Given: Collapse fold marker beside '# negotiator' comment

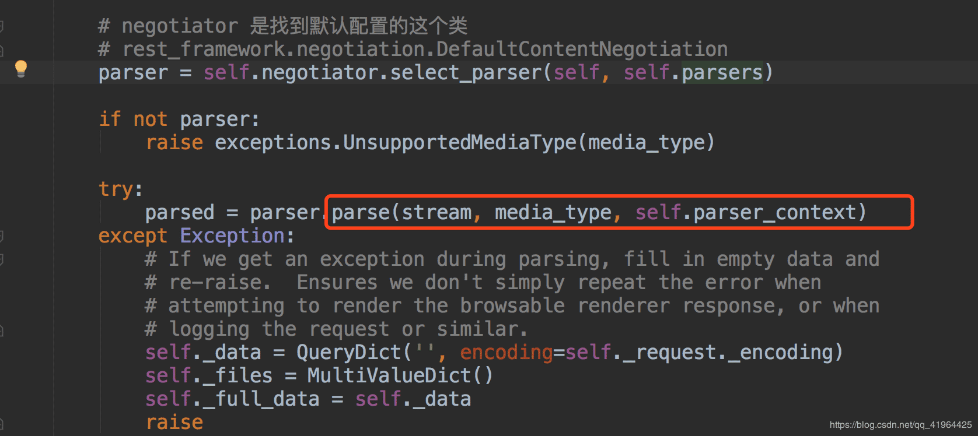Looking at the screenshot, I should 2,26.
